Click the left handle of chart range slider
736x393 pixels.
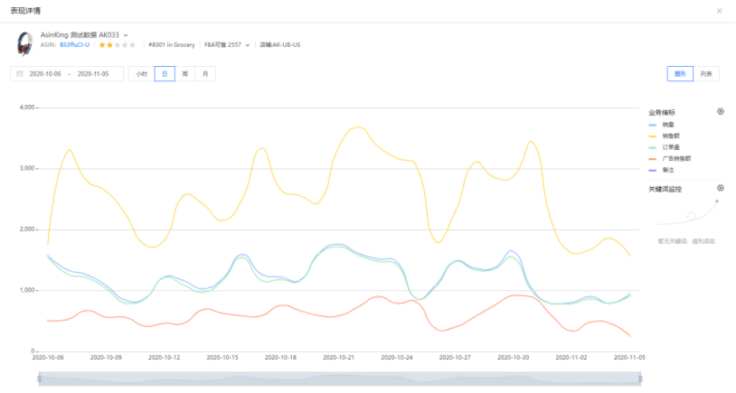40,379
